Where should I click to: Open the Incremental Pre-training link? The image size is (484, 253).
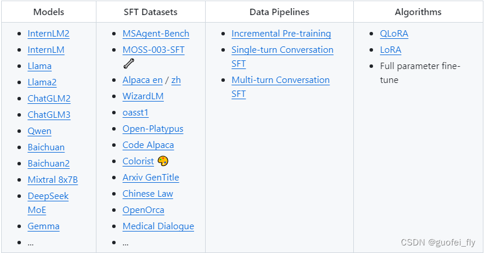[x=281, y=34]
